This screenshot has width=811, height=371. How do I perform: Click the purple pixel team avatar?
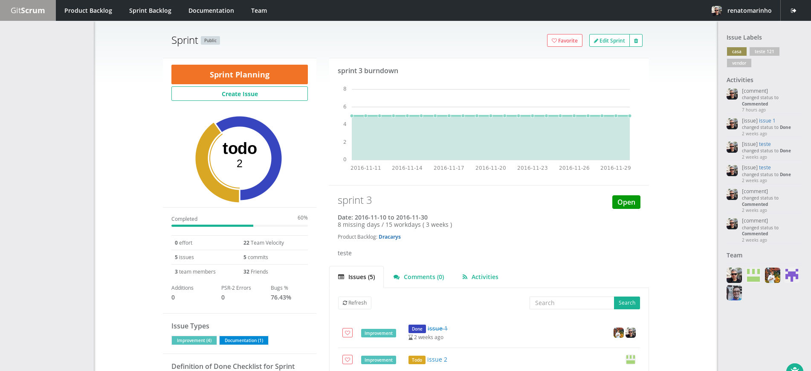point(792,275)
